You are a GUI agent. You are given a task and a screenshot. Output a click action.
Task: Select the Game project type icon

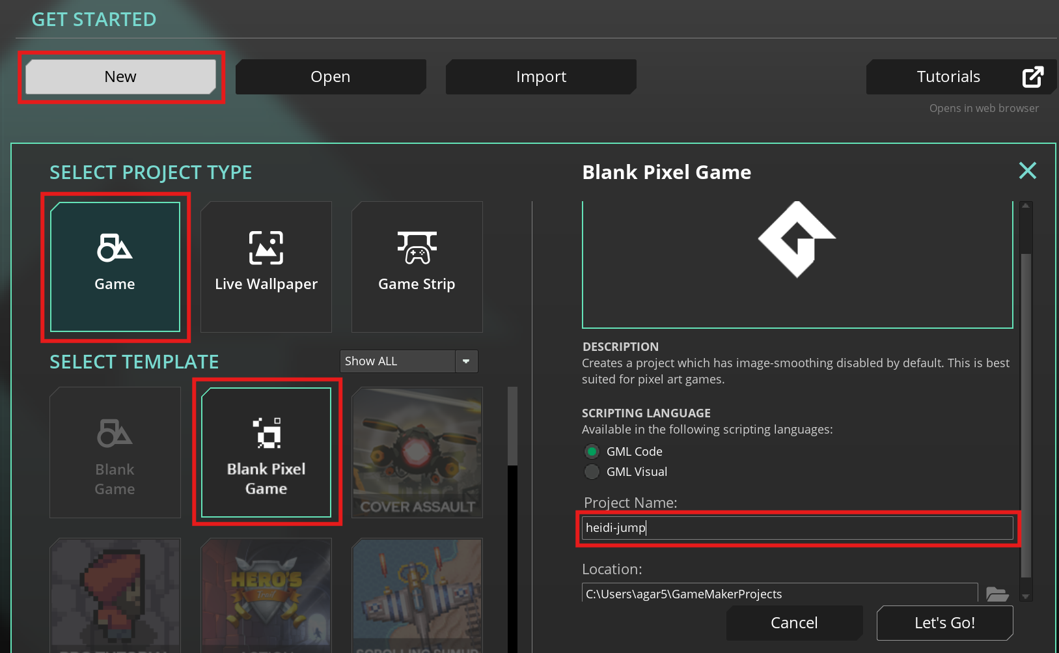coord(115,248)
